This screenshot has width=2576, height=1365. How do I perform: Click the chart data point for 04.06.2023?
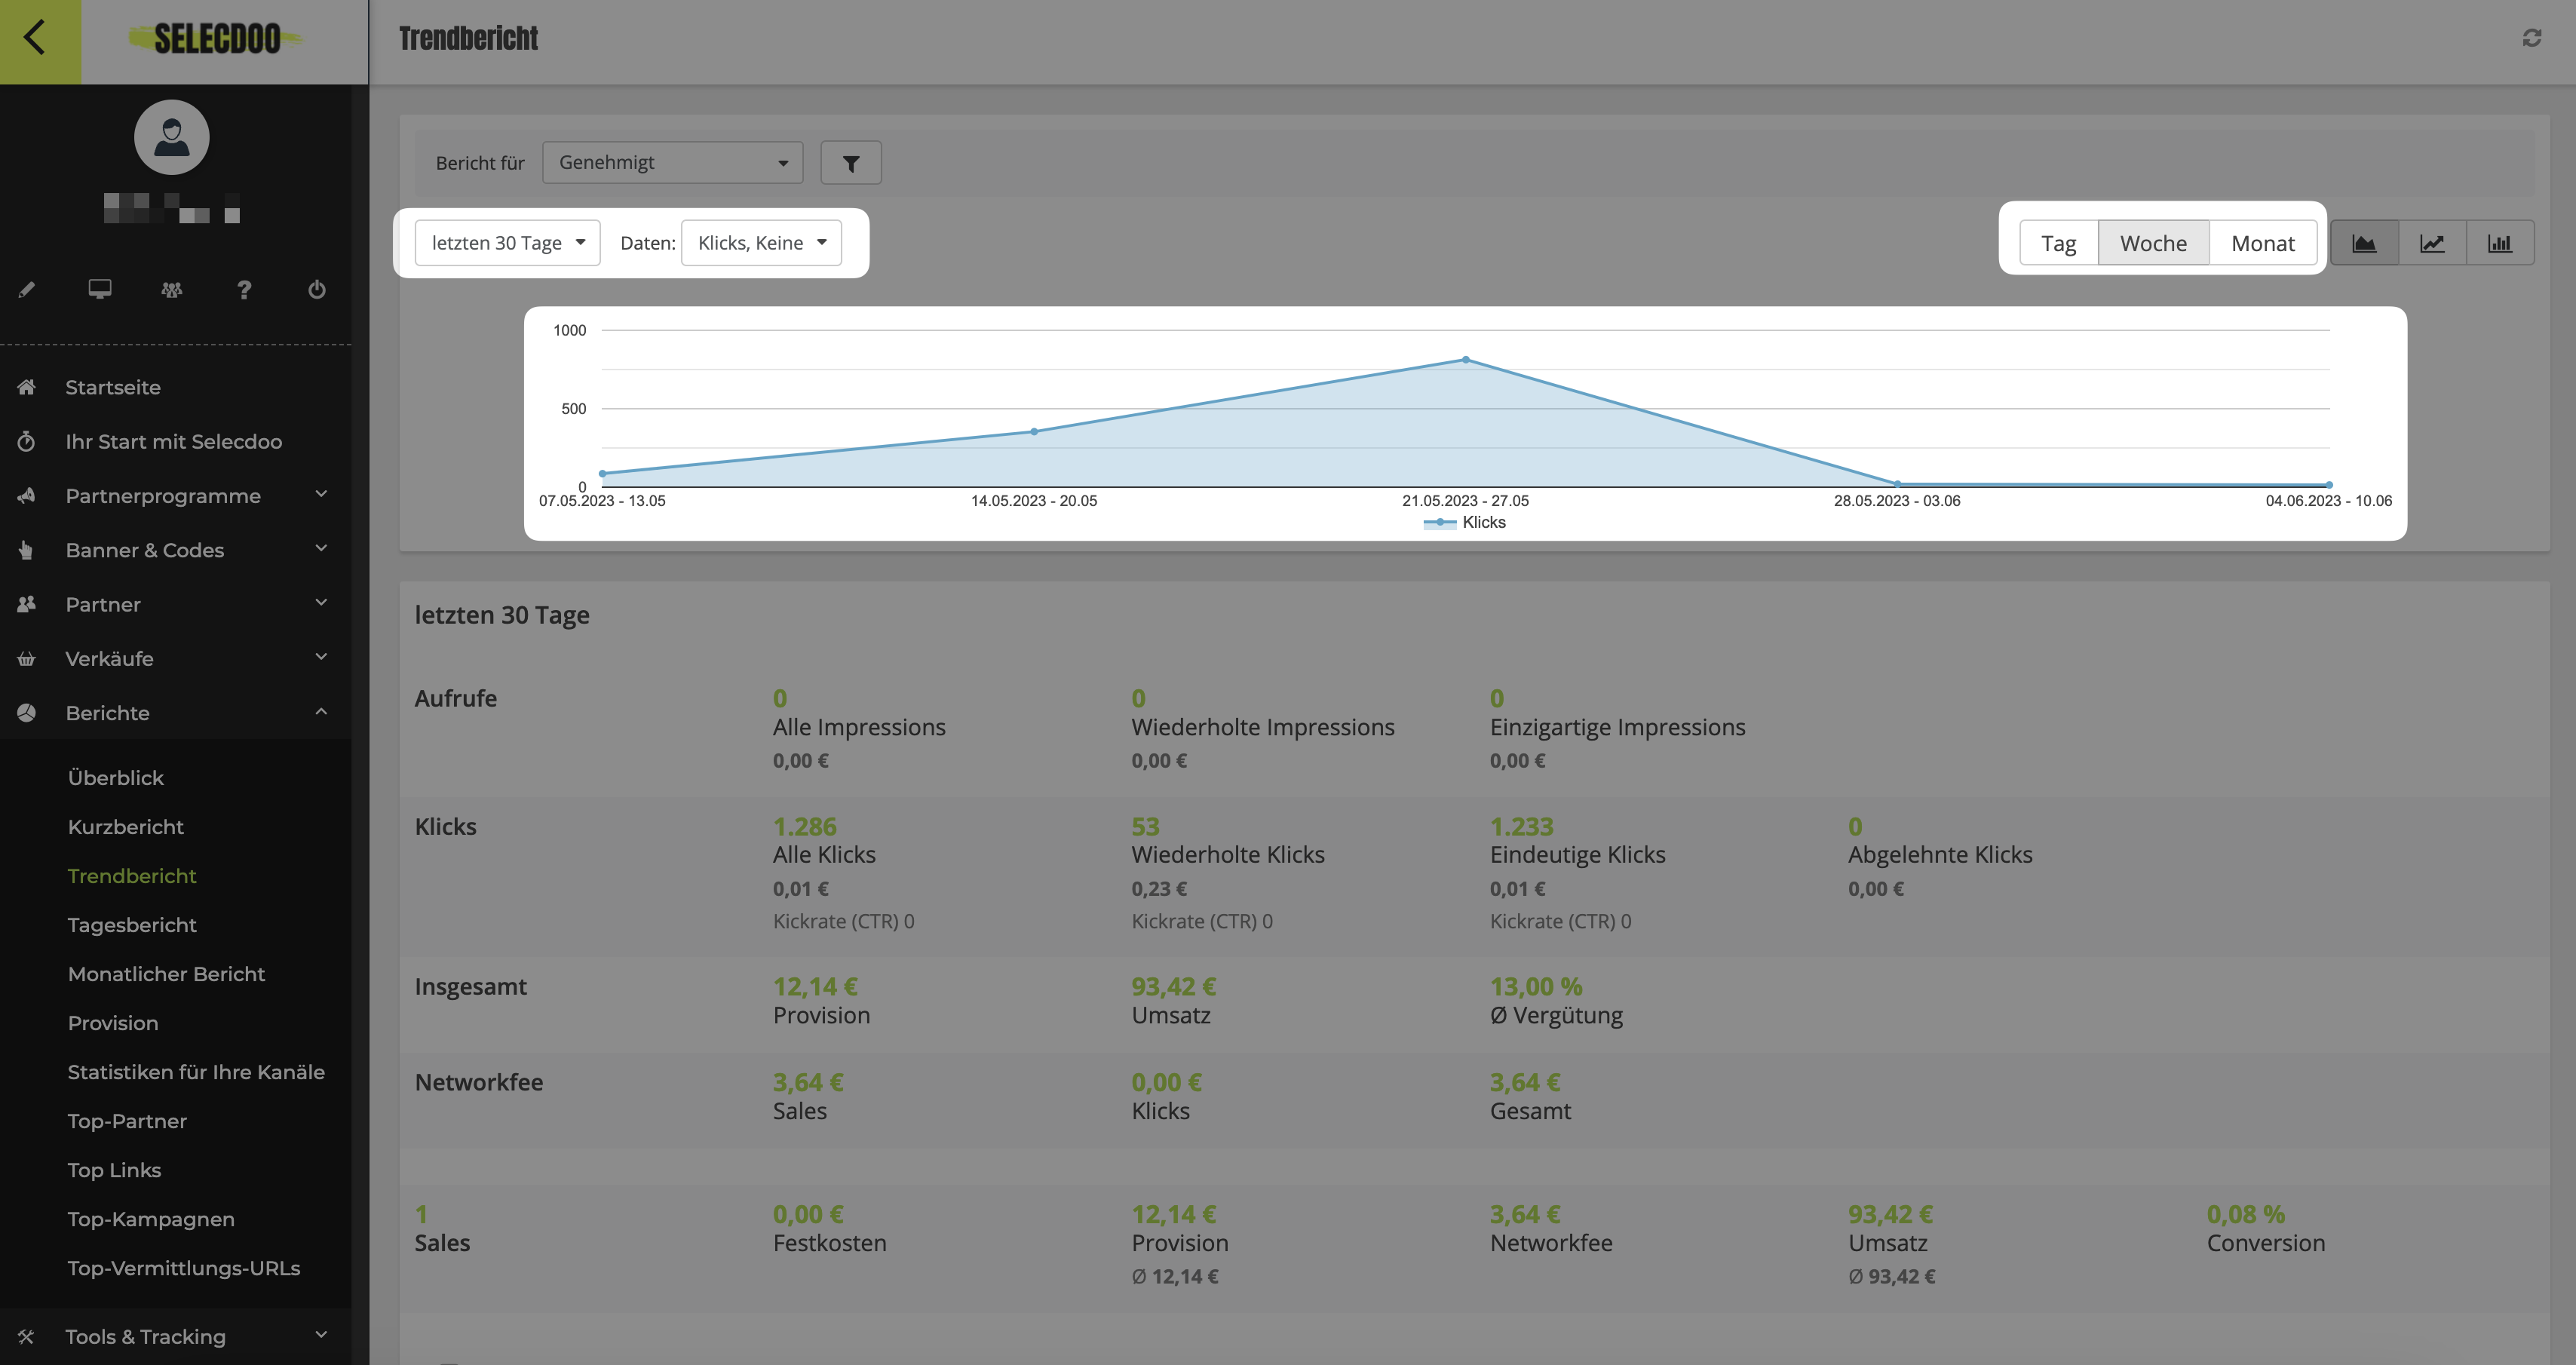coord(2329,485)
